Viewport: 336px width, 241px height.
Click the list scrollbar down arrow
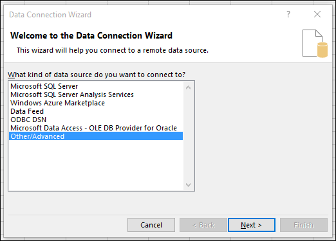tap(189, 184)
